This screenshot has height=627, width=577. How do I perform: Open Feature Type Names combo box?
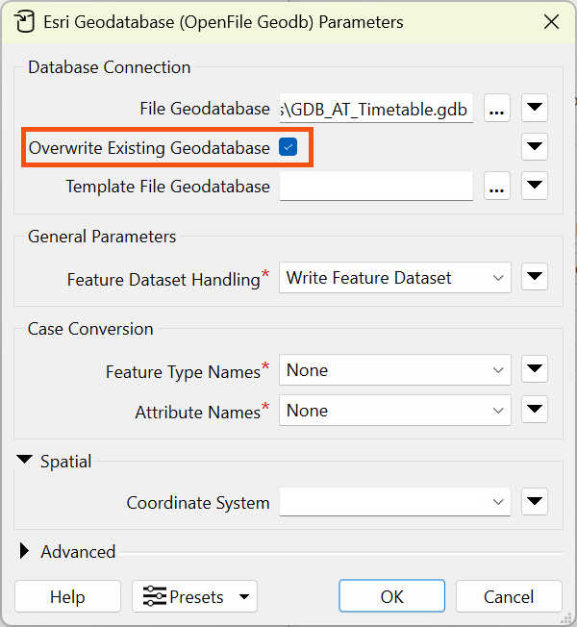395,370
